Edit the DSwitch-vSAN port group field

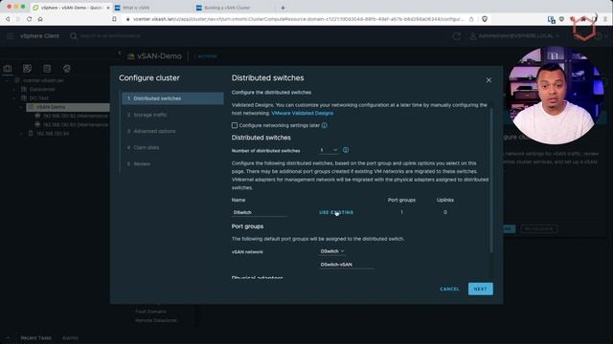tap(346, 265)
